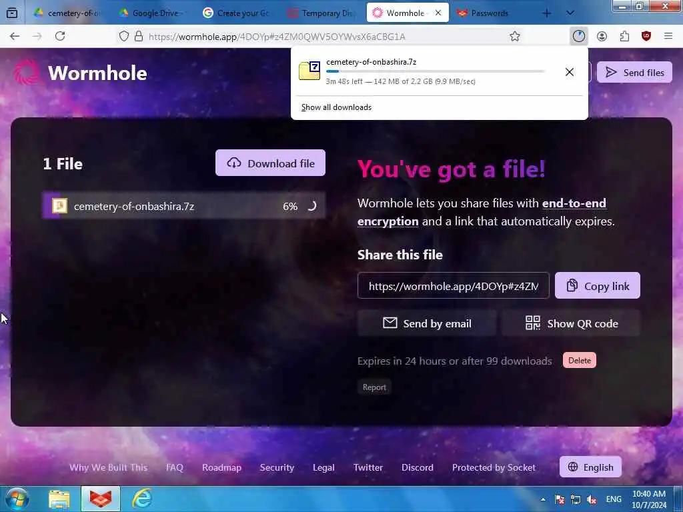Cancel the cemetery-of-onbashira.7z download
Viewport: 683px width, 512px height.
tap(570, 72)
